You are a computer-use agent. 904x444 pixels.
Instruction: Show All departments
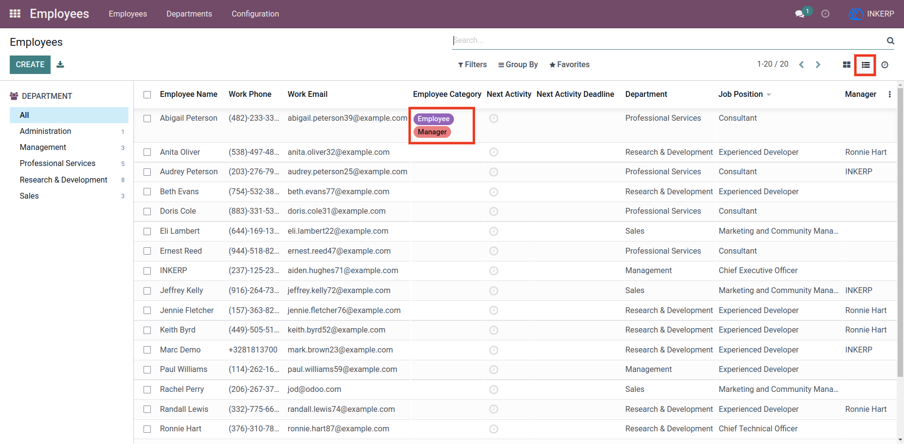click(69, 115)
